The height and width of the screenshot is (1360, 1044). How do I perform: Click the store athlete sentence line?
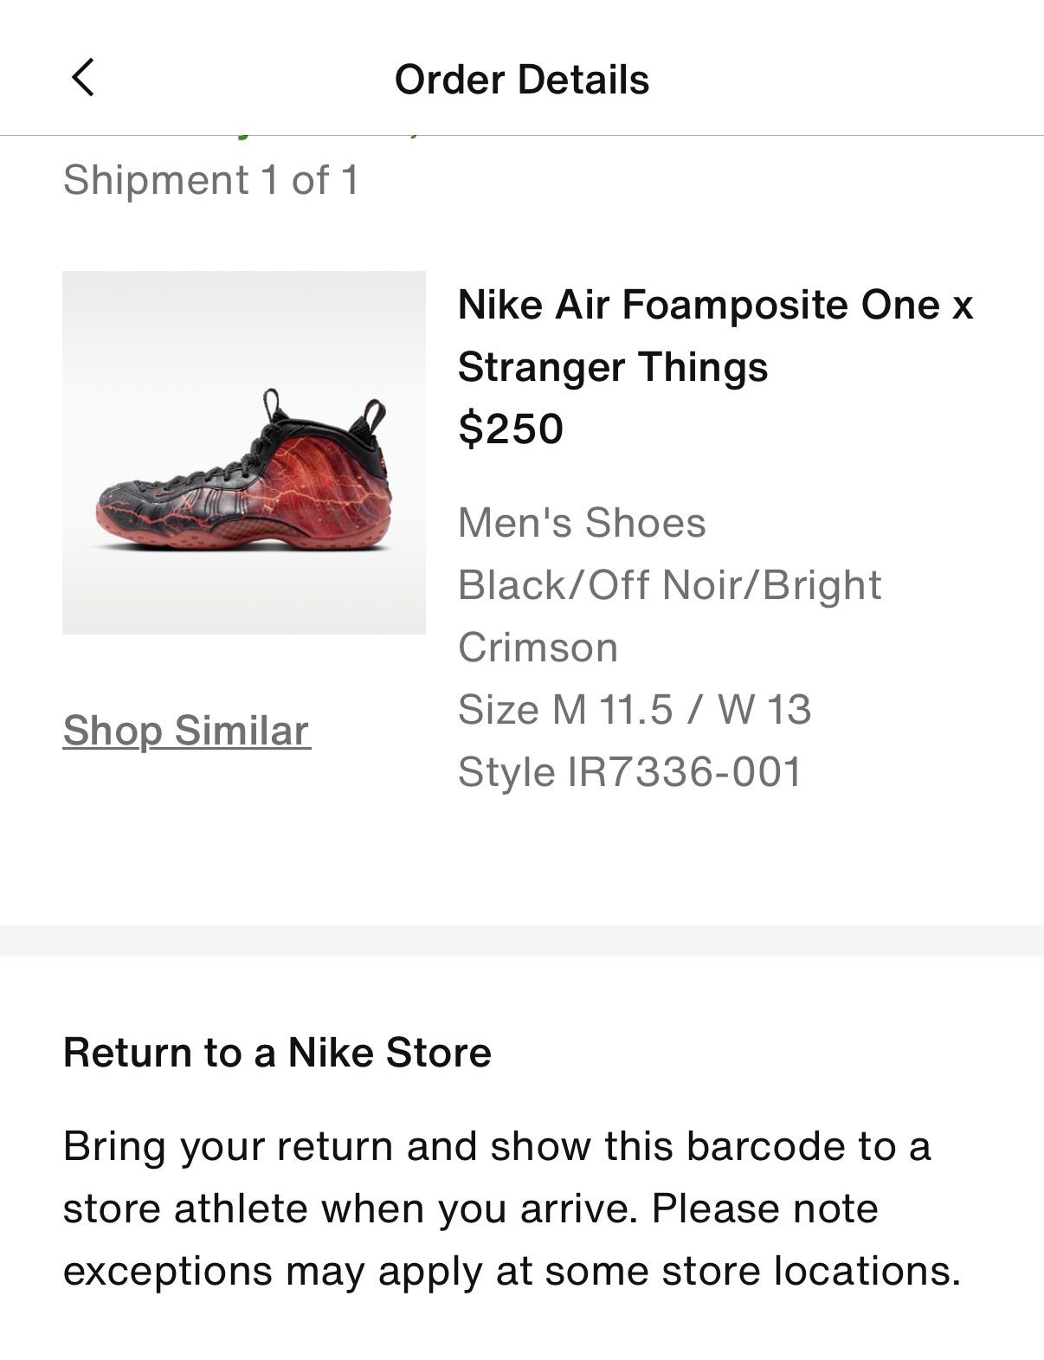coord(470,1209)
